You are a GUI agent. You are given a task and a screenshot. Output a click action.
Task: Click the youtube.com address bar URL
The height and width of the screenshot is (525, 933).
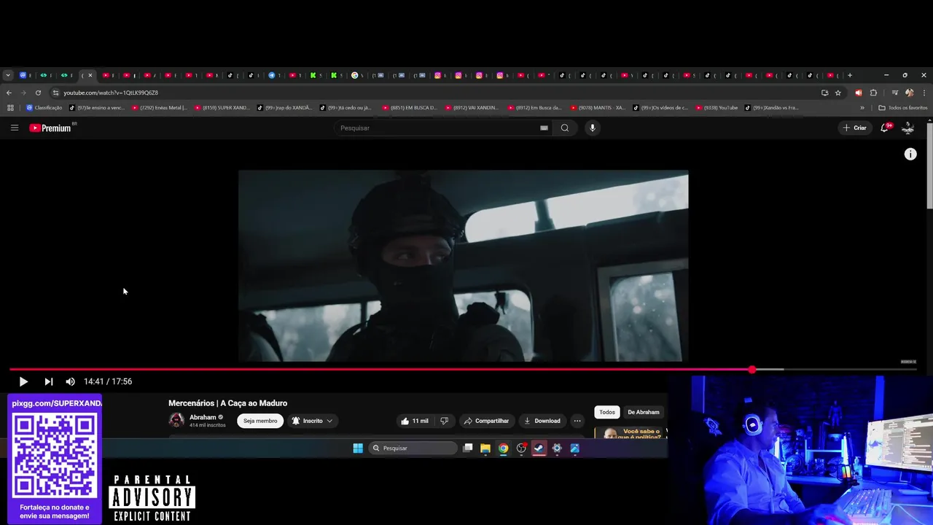click(x=111, y=93)
